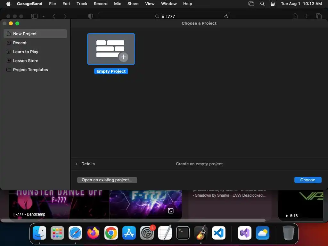The width and height of the screenshot is (328, 246).
Task: Open Terminal from the Dock
Action: click(x=183, y=233)
